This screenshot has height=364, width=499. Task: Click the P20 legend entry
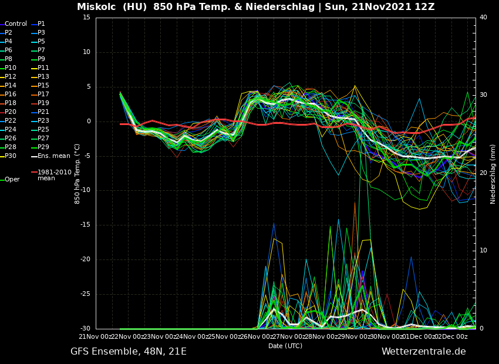11,112
